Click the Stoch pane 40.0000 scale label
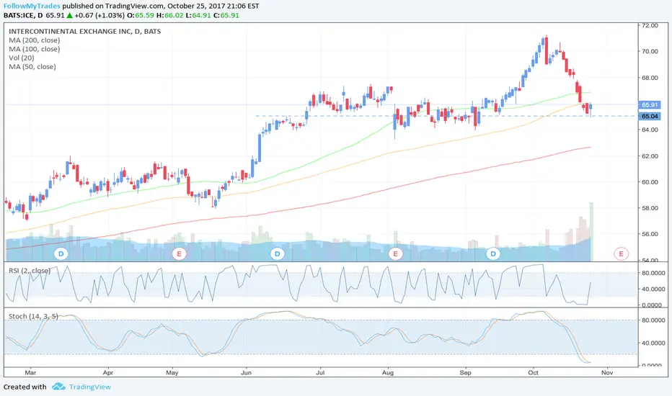 coord(653,343)
